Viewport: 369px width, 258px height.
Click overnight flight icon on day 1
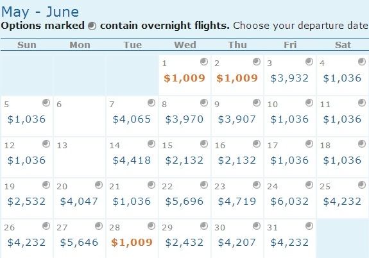coord(204,62)
